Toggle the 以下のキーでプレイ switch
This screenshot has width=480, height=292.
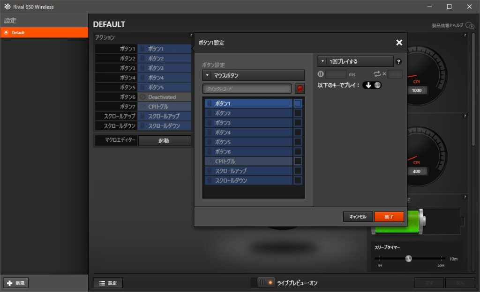pyautogui.click(x=373, y=85)
